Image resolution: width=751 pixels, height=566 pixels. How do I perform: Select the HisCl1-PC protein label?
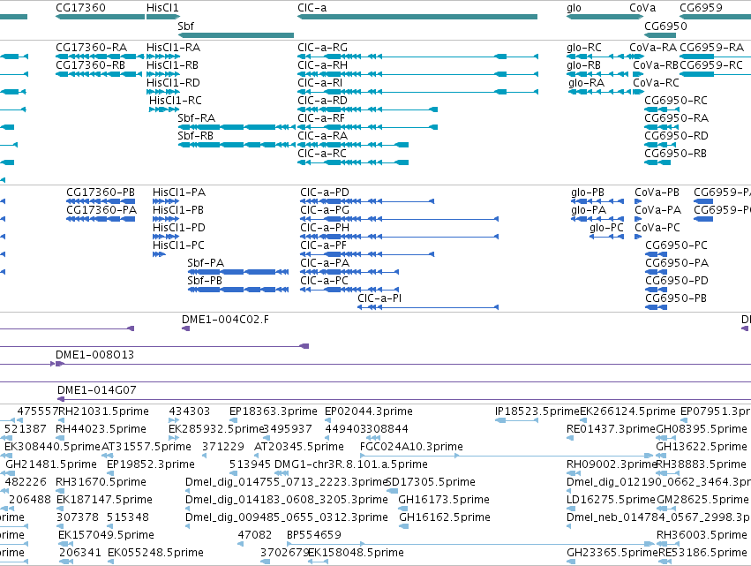tap(178, 245)
